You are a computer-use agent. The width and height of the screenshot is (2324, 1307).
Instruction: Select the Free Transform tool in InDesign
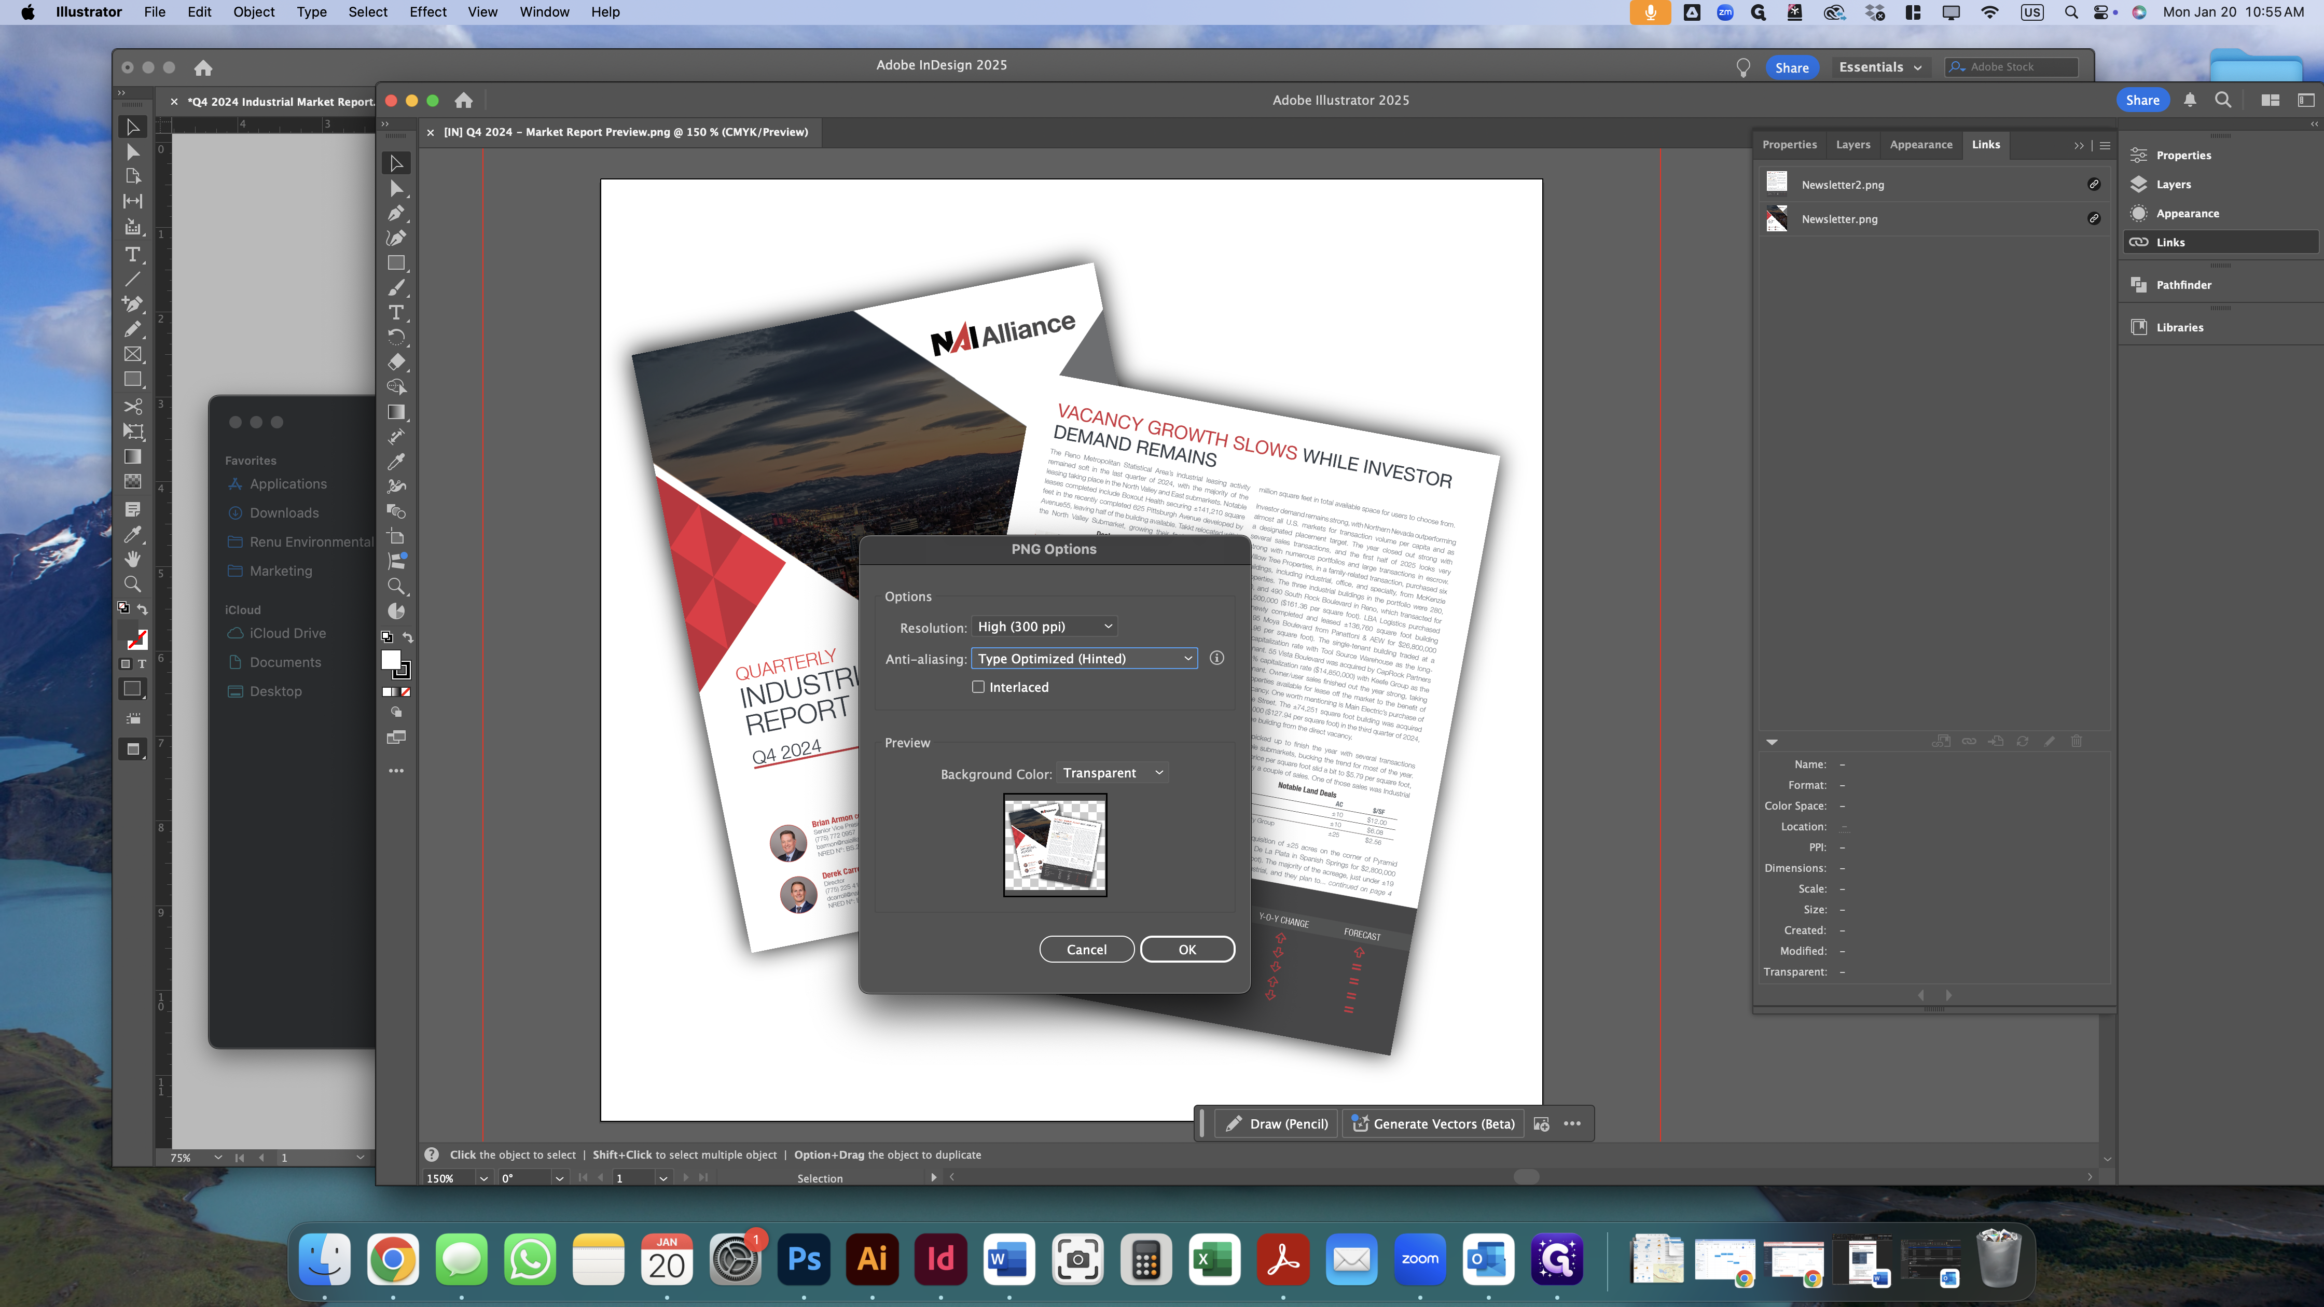[133, 432]
